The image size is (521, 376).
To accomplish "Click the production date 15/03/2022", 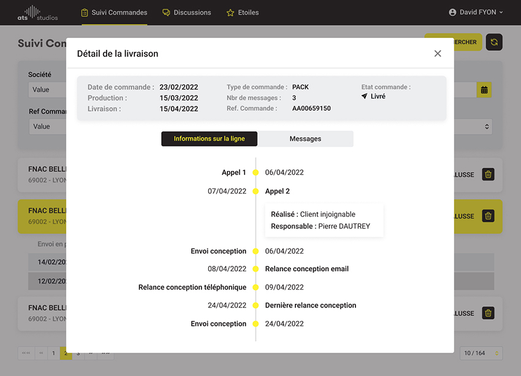I will [x=179, y=98].
